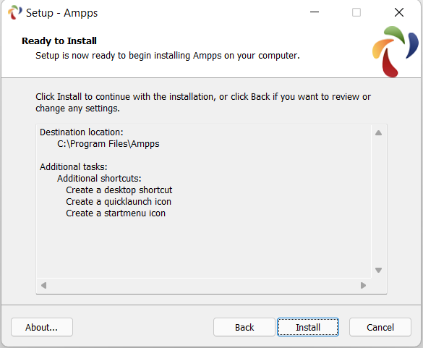Click the disabled maximize window button
Image resolution: width=423 pixels, height=348 pixels.
356,12
